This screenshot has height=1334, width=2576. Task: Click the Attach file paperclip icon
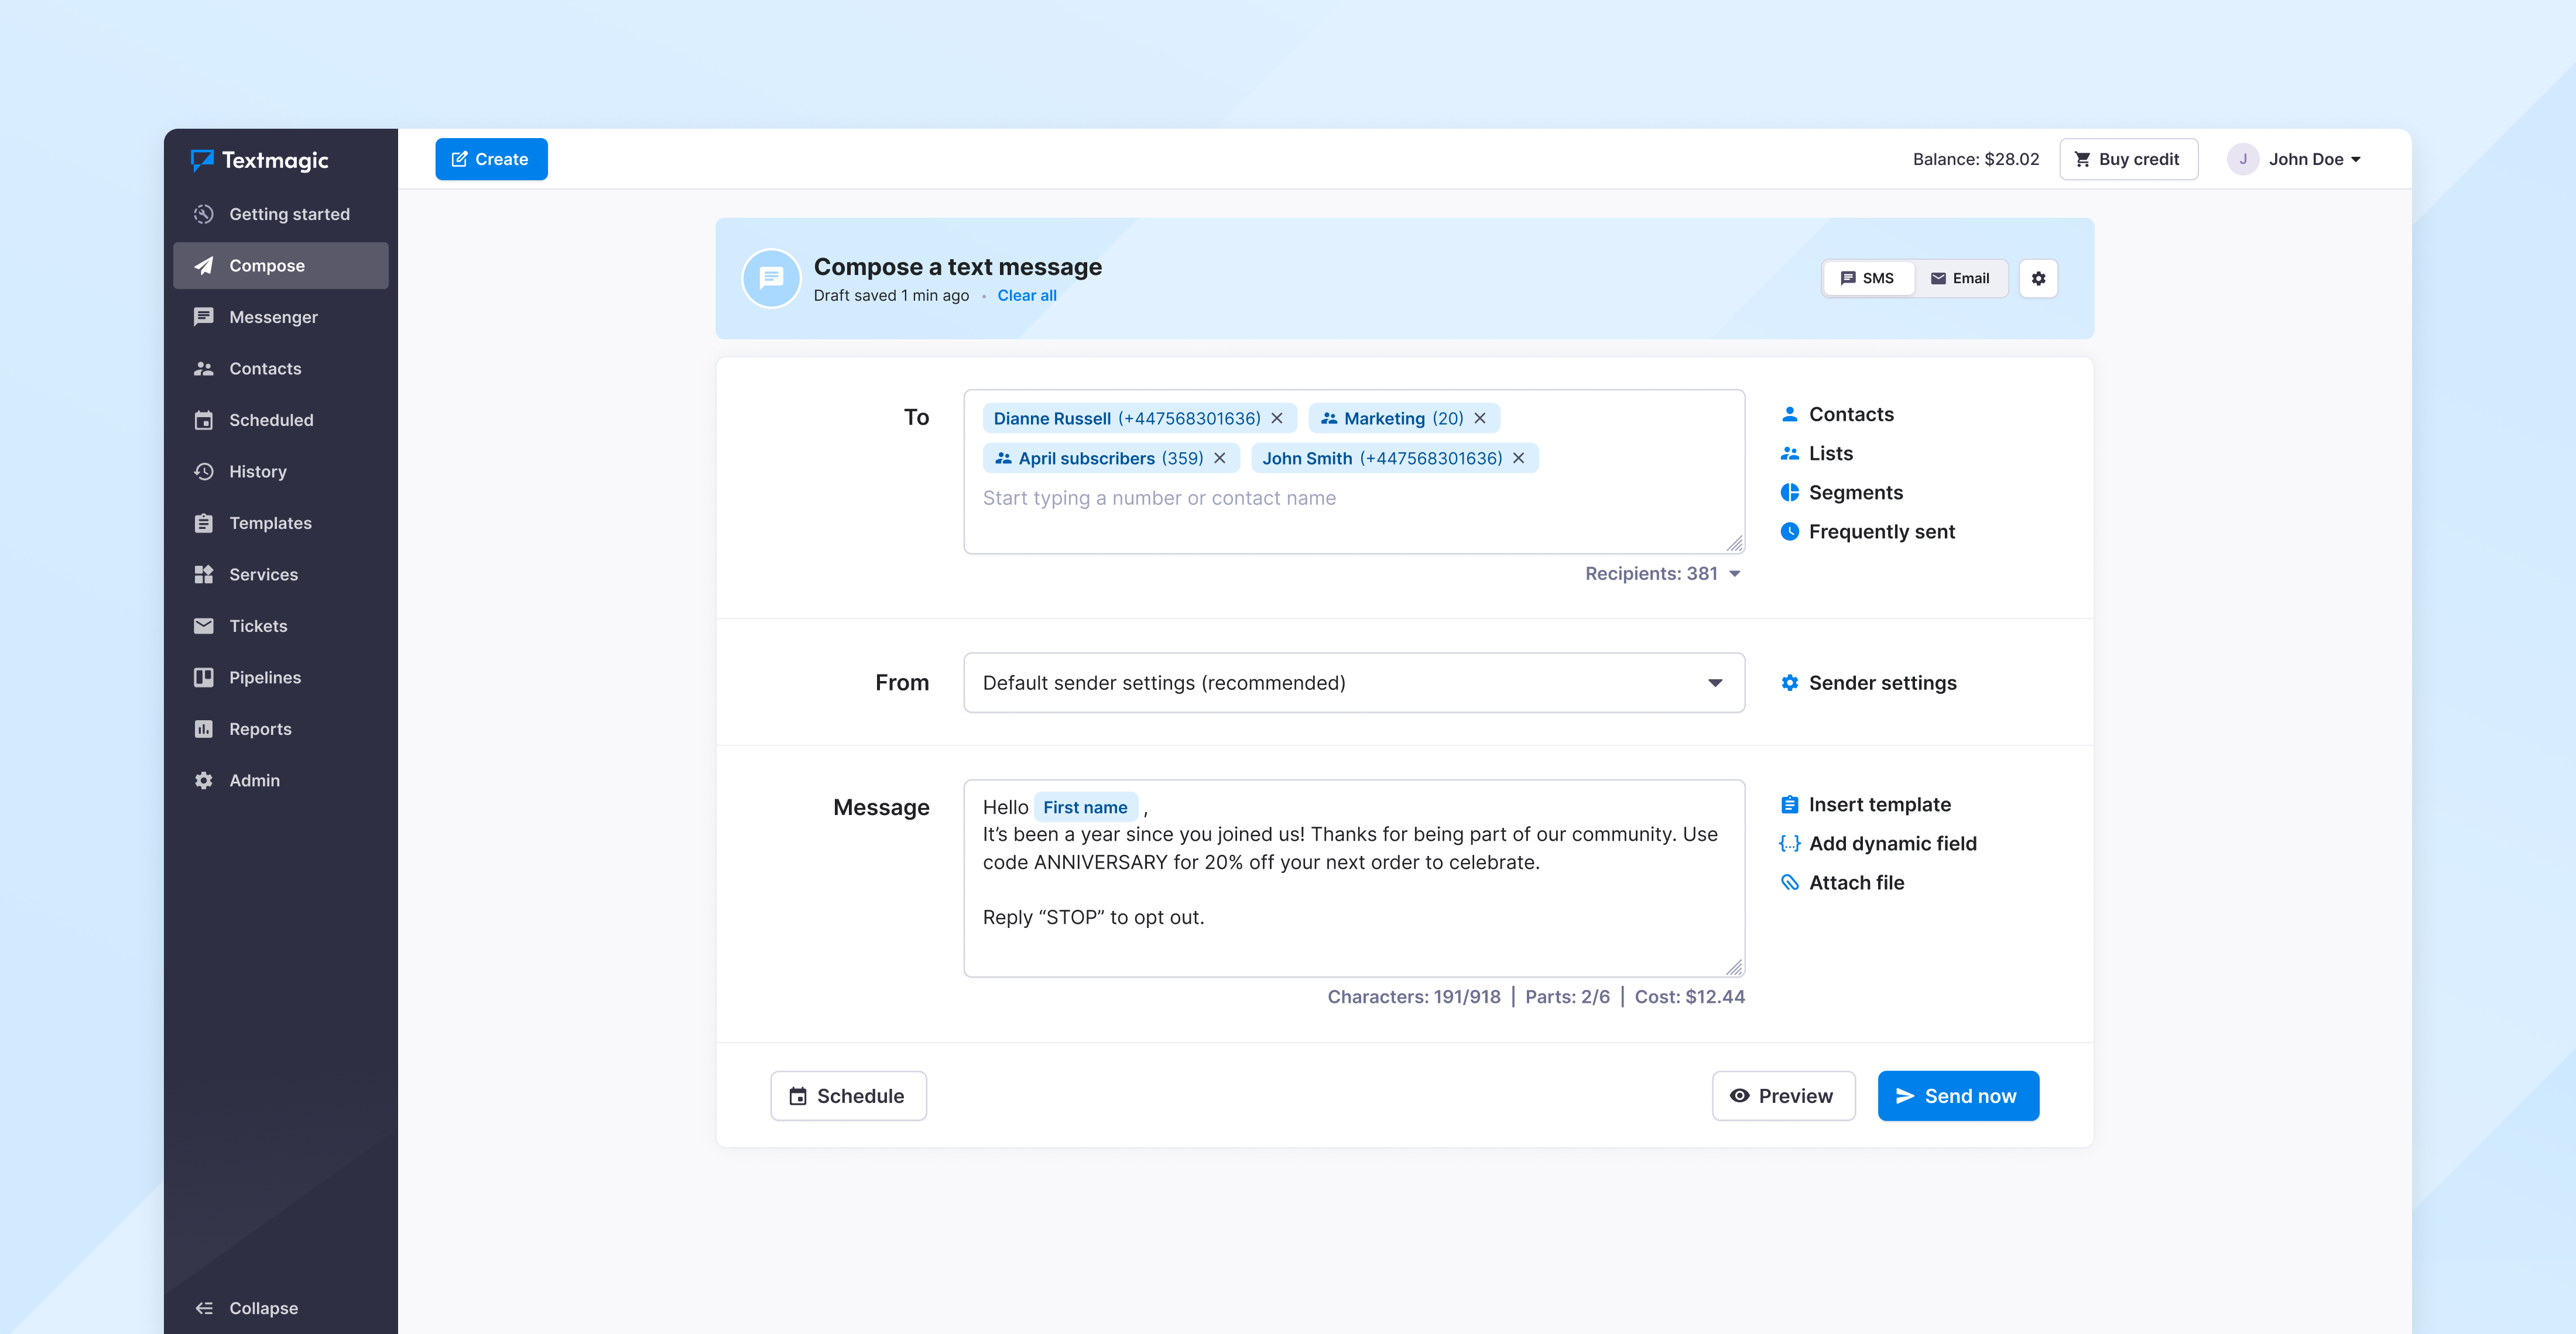pos(1789,882)
